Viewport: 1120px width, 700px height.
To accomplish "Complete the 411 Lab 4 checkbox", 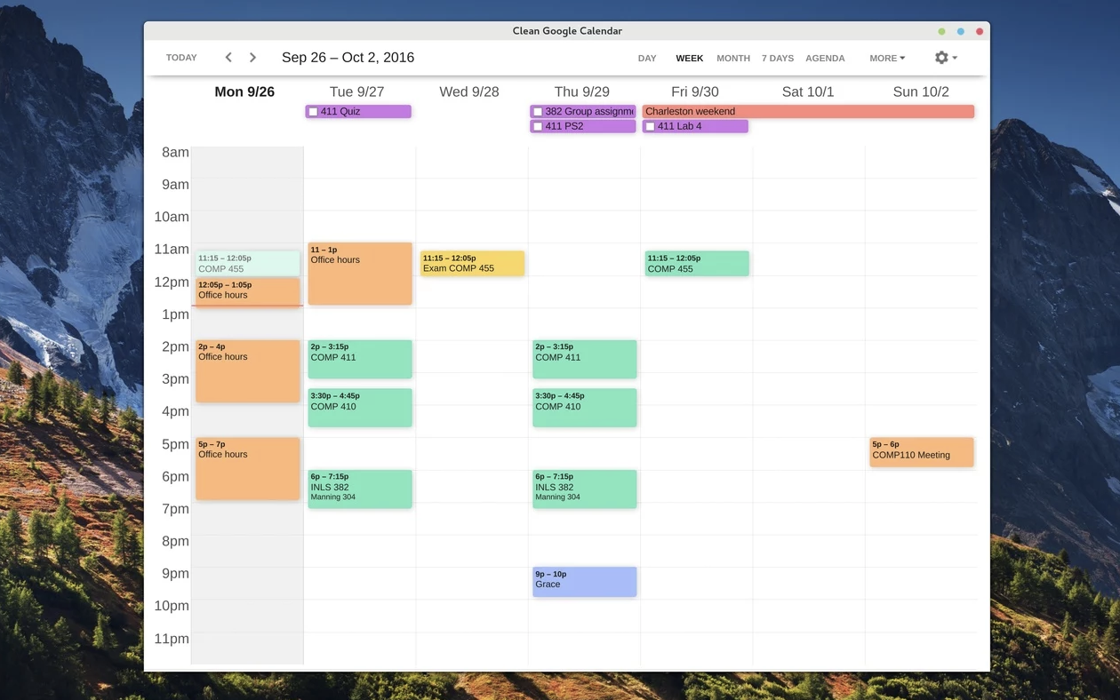I will click(x=650, y=126).
